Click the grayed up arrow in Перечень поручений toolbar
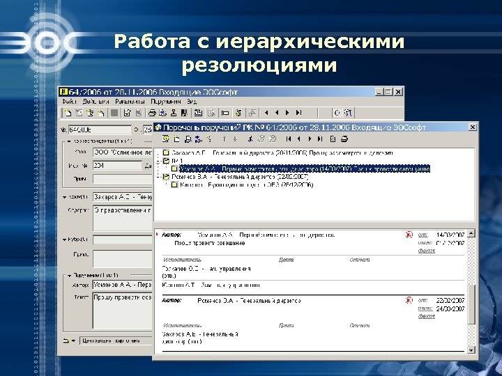 [x=225, y=139]
